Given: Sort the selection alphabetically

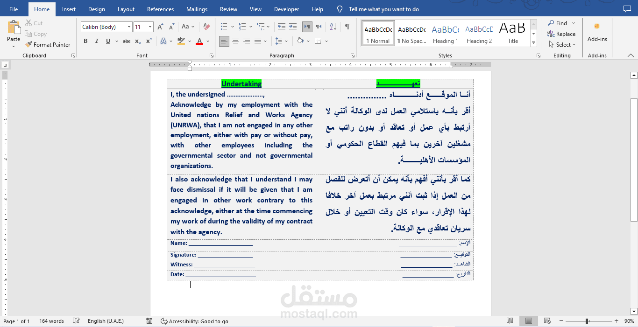Looking at the screenshot, I should click(333, 27).
